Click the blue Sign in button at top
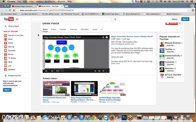 point(185,19)
